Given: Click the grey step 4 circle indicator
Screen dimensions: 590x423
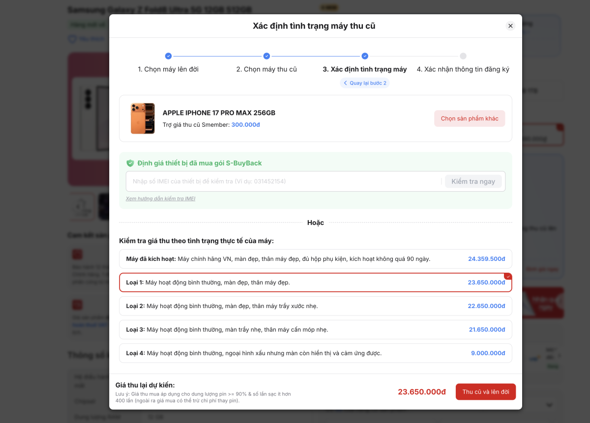Looking at the screenshot, I should pos(463,56).
